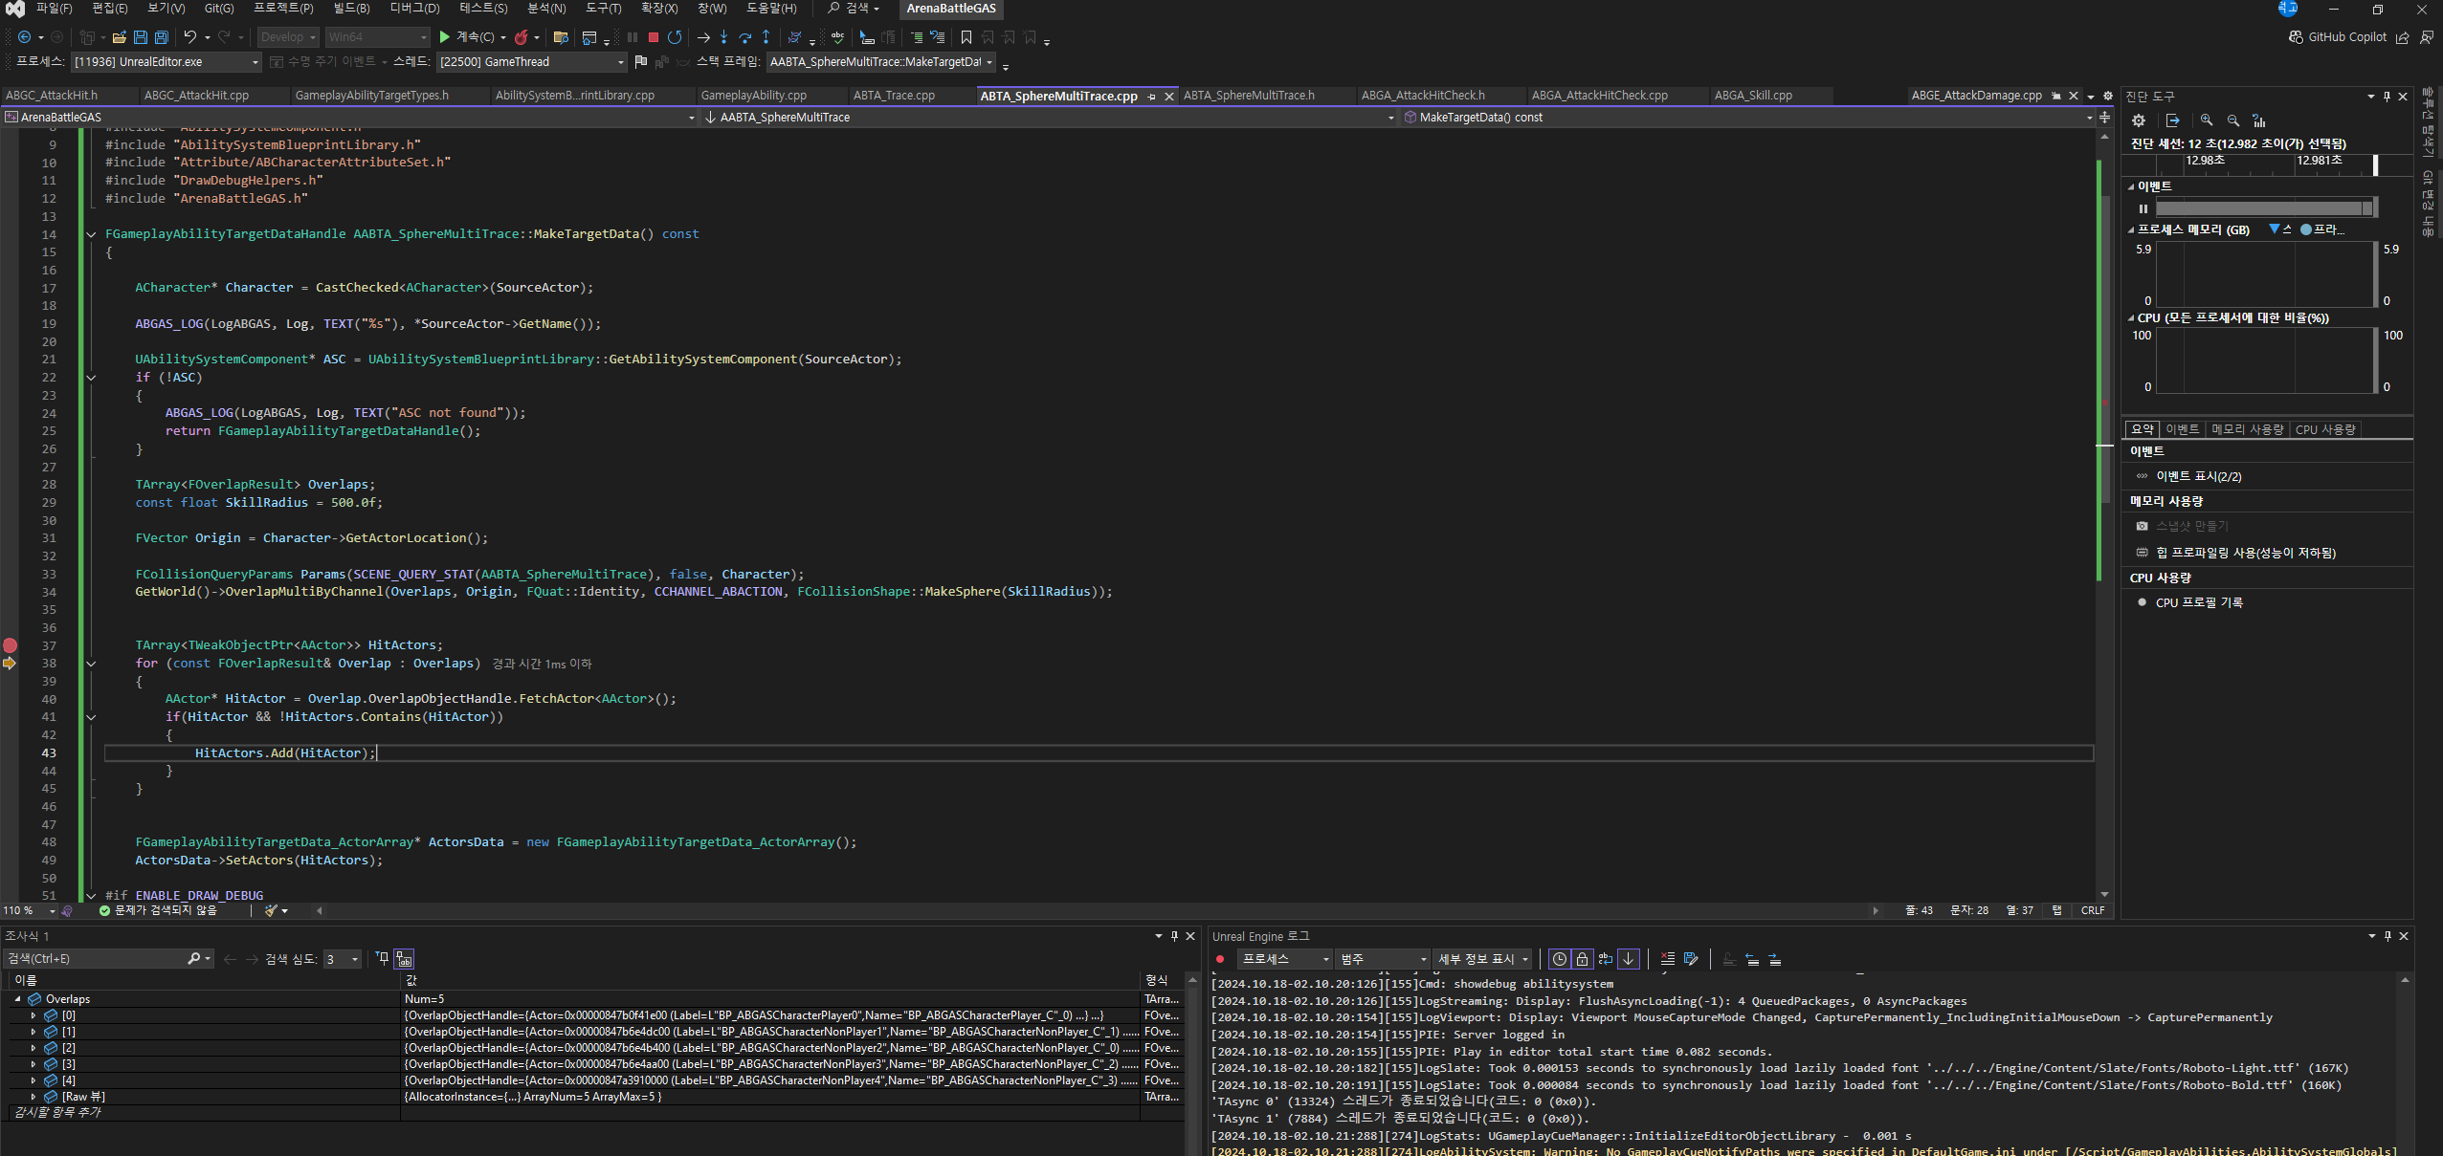Open the 세부 정보 표시 dropdown

click(x=1483, y=959)
